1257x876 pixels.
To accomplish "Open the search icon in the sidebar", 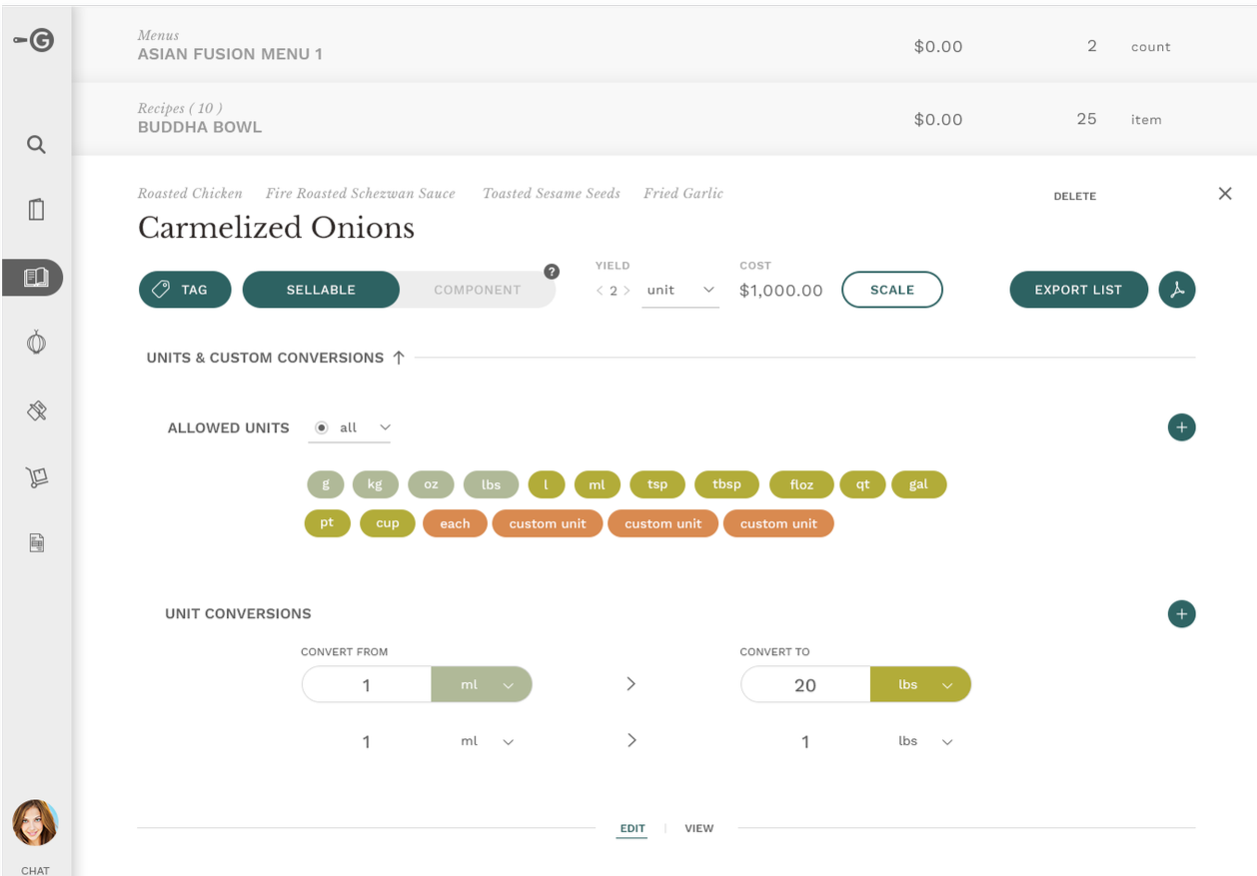I will (36, 145).
